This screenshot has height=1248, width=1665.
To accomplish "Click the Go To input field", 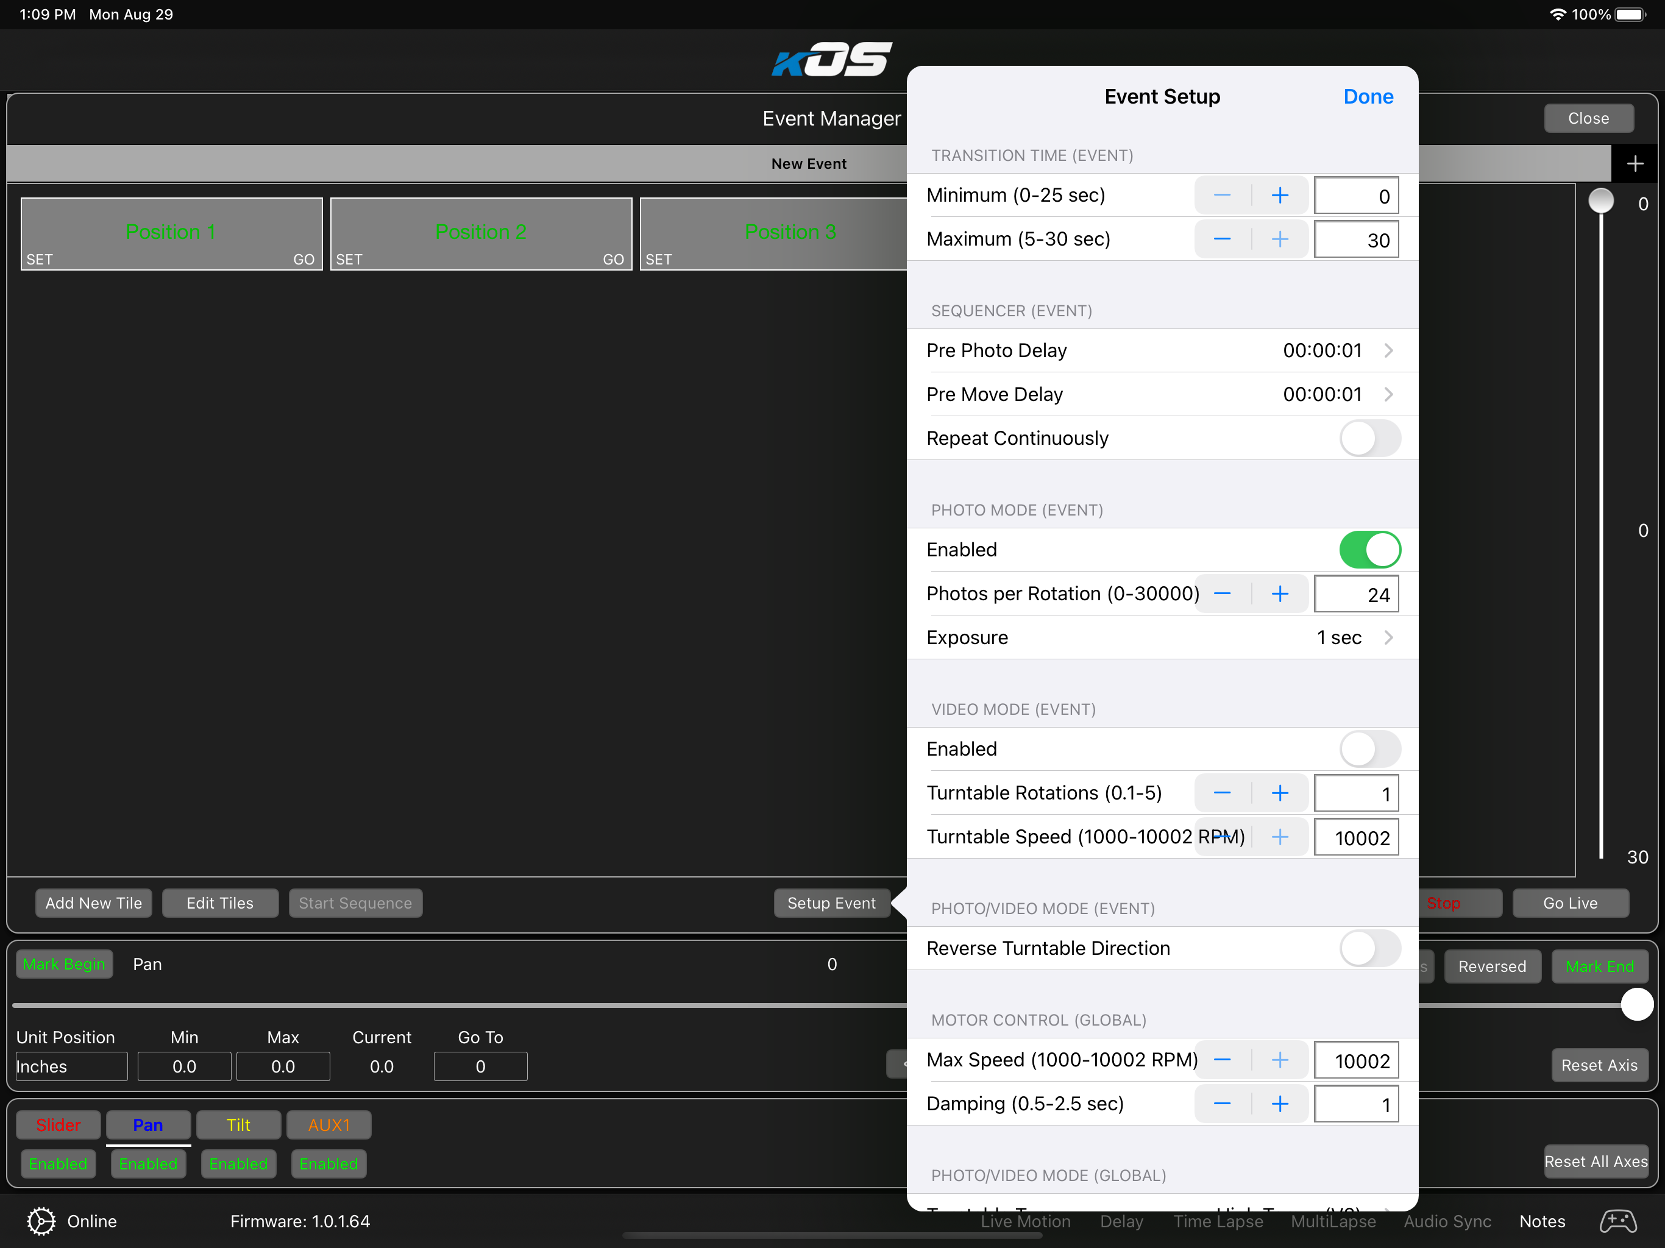I will pos(480,1066).
